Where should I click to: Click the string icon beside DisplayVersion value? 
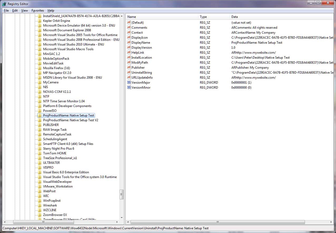[x=129, y=48]
